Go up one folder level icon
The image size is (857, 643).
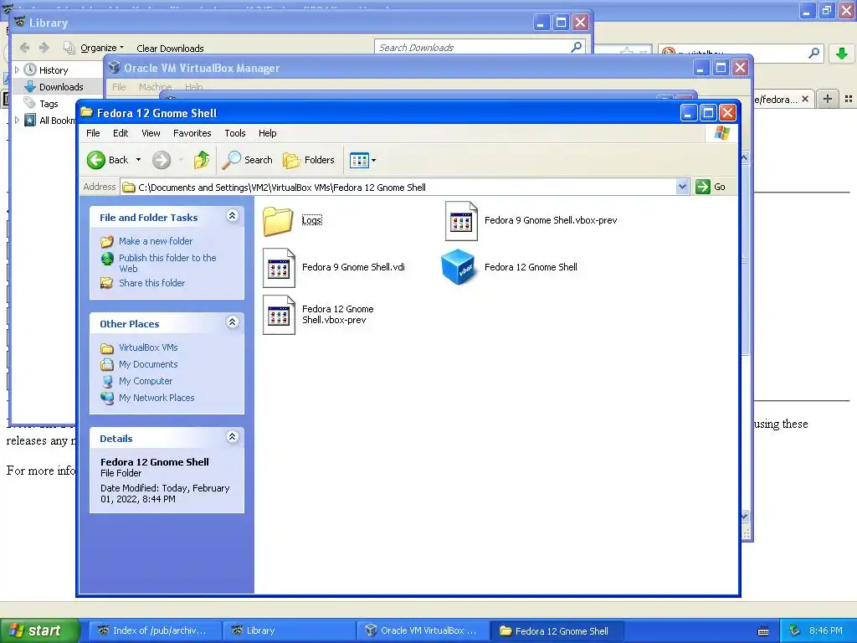[201, 160]
